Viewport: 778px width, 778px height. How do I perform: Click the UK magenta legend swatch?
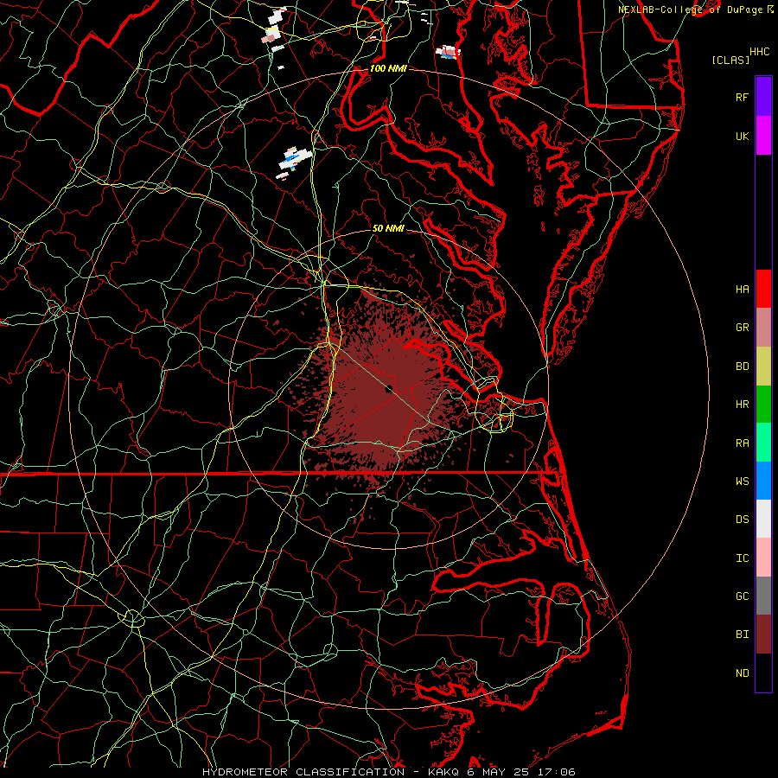tap(763, 136)
